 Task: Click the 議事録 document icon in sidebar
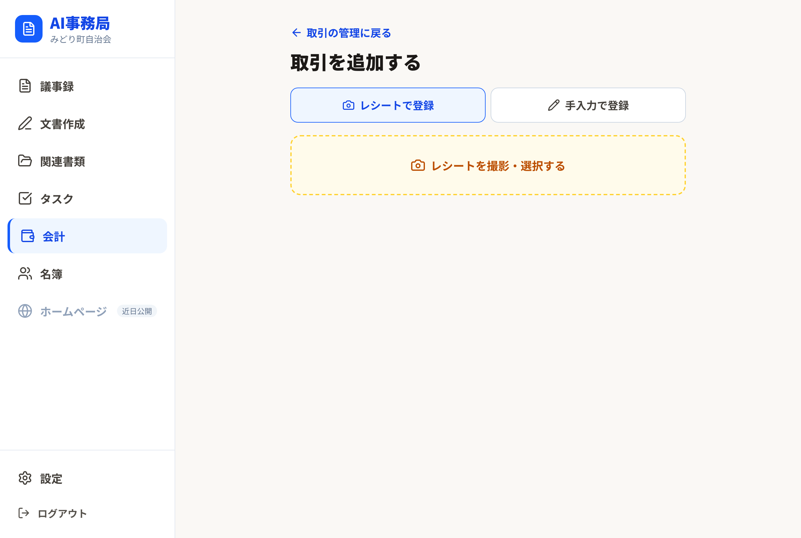click(25, 86)
